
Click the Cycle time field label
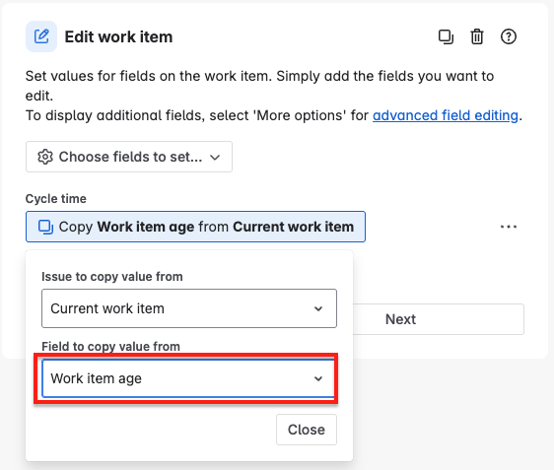click(x=56, y=199)
